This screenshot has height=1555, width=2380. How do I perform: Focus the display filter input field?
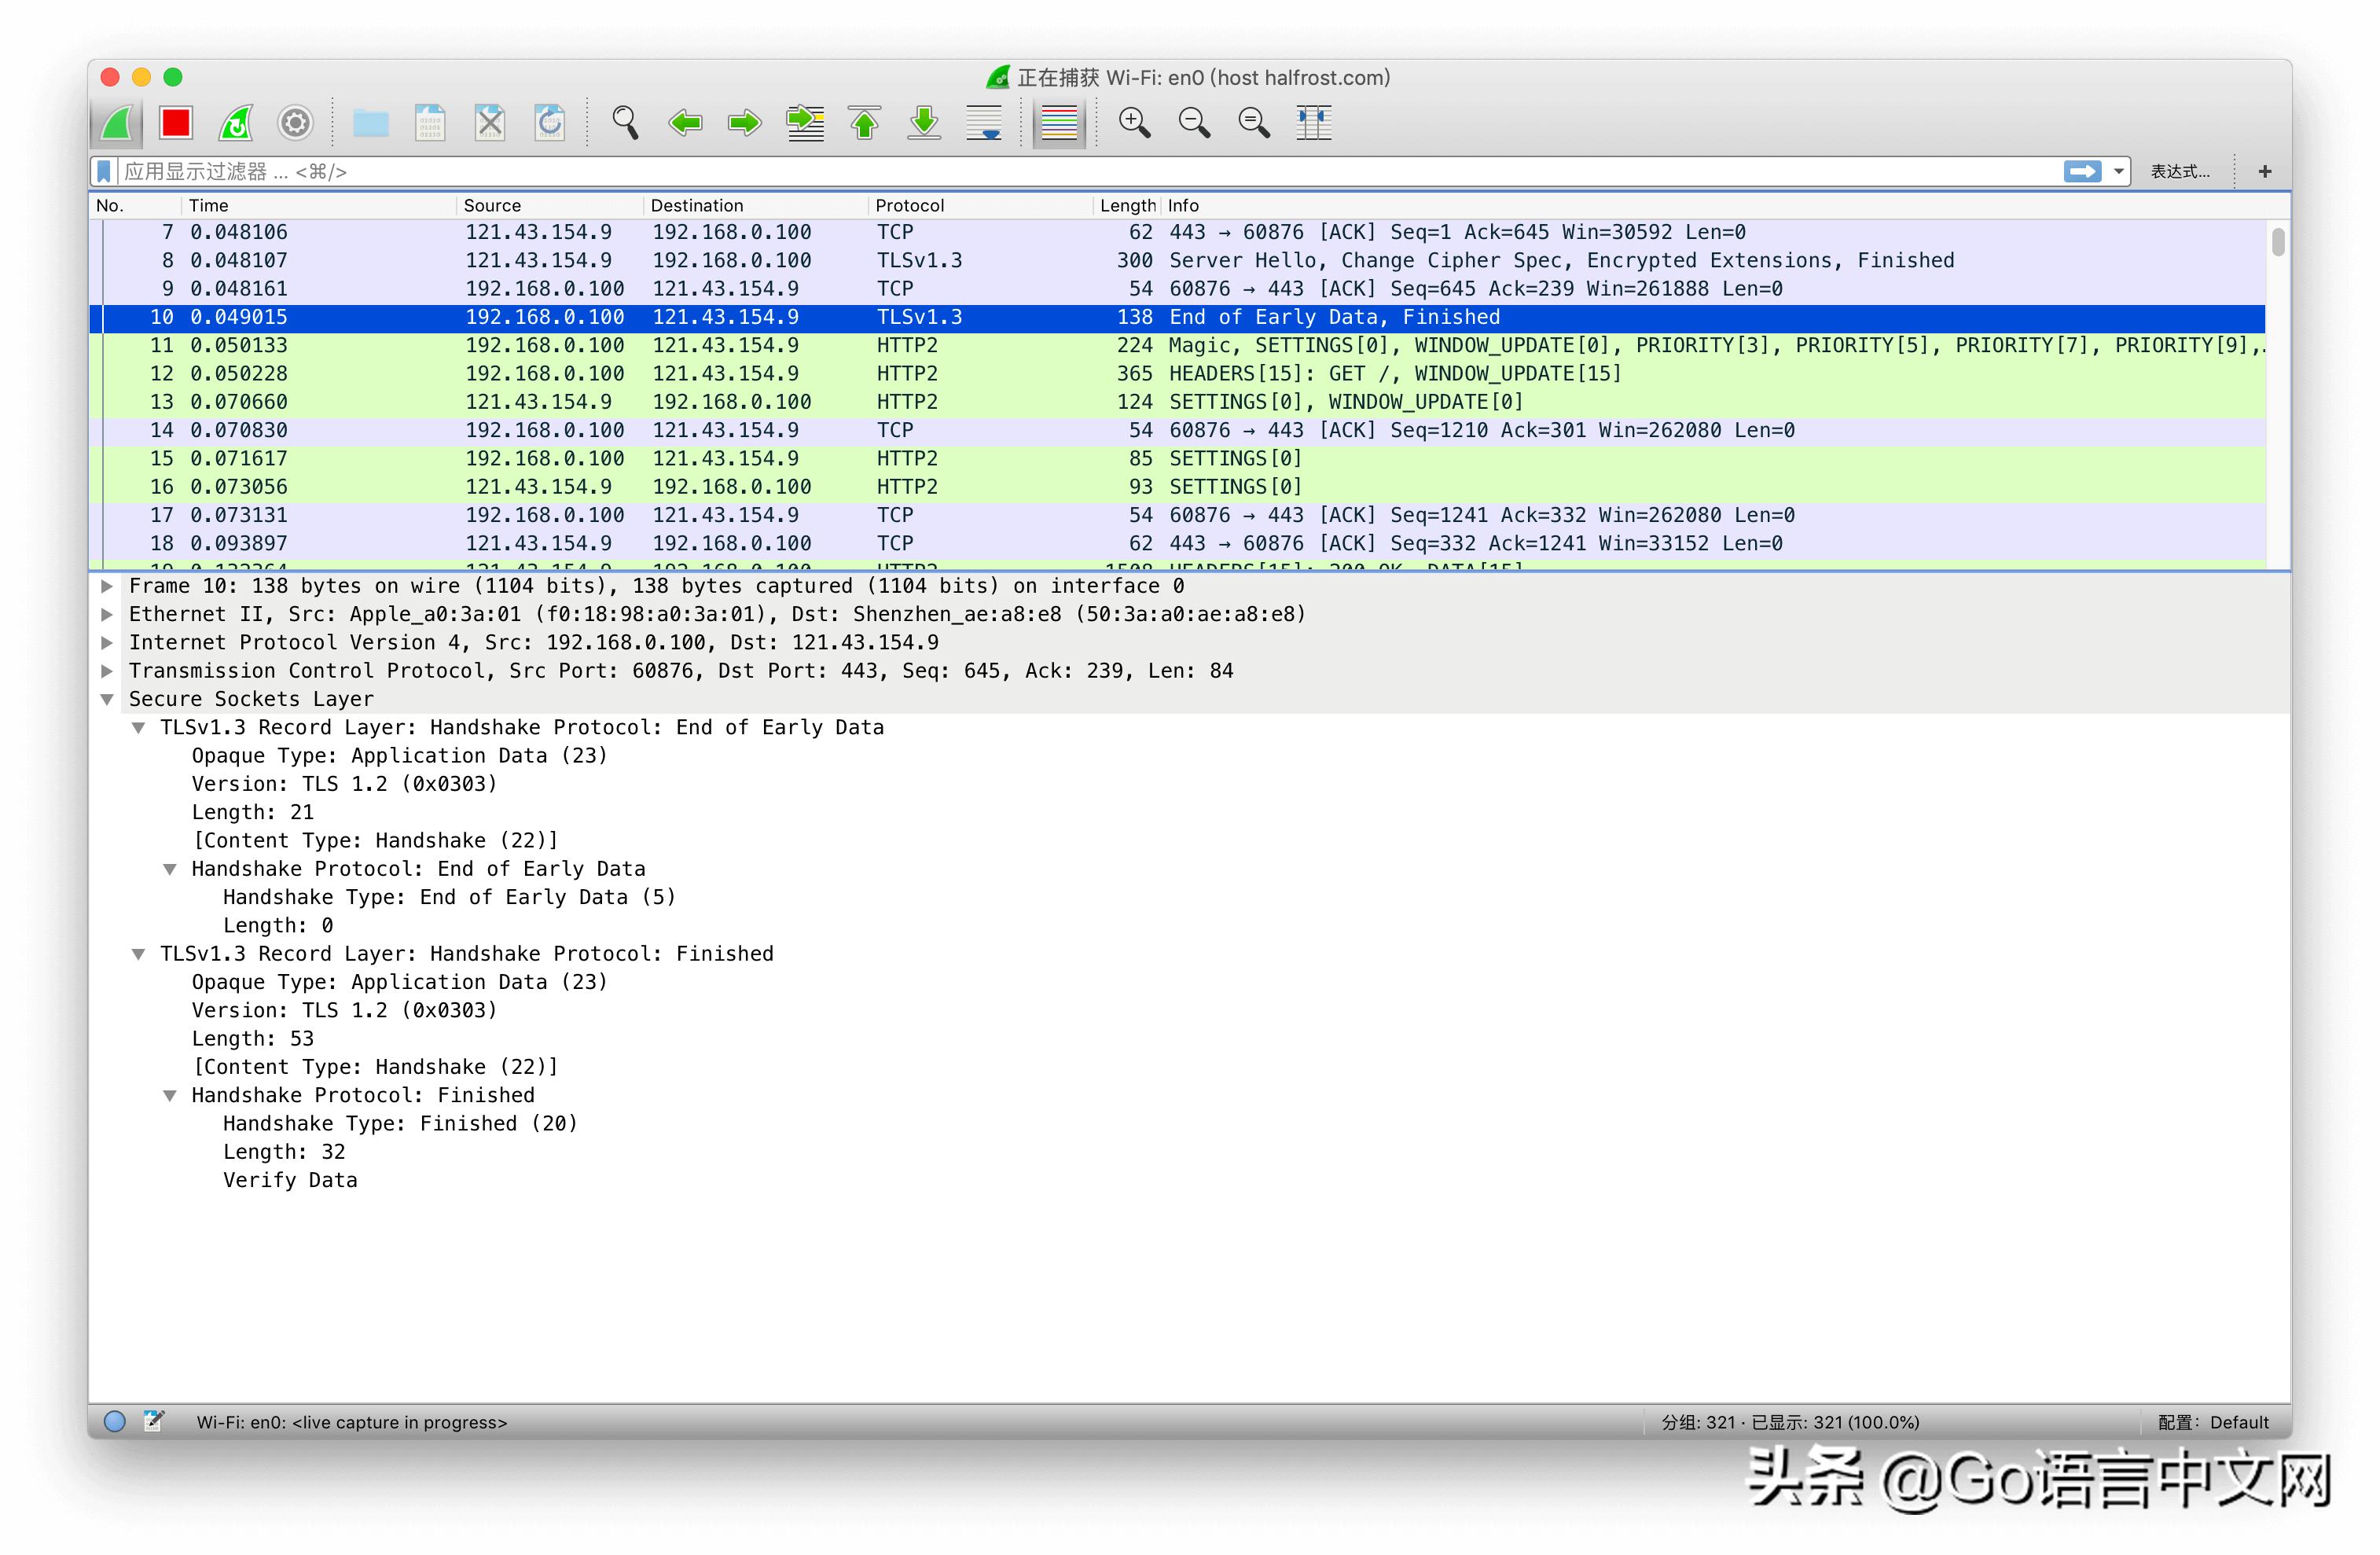tap(1000, 172)
